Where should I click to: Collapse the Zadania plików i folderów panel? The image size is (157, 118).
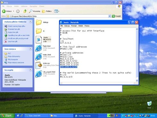point(30,21)
